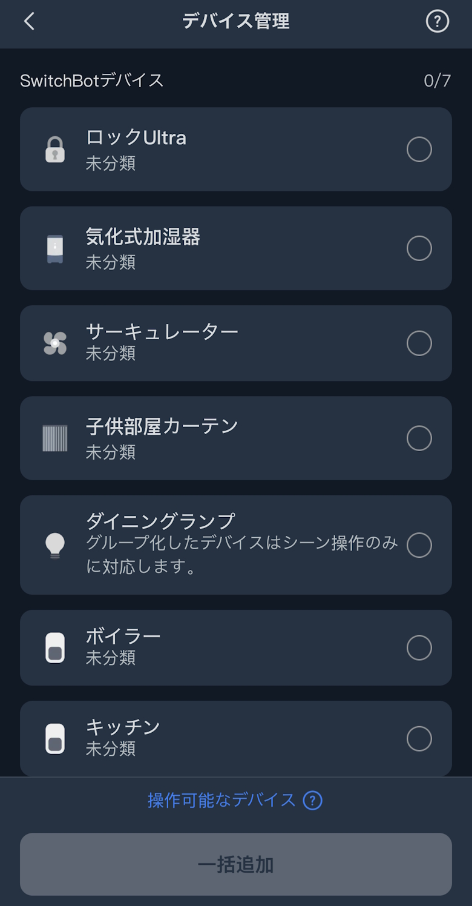Select the 子供部屋カーテン radio button
472x906 pixels.
pyautogui.click(x=419, y=438)
